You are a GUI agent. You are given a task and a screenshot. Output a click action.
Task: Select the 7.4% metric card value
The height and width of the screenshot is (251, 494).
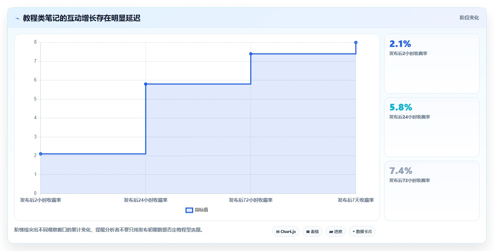coord(401,171)
